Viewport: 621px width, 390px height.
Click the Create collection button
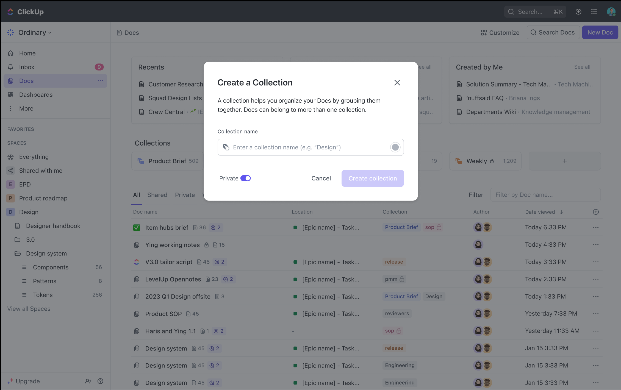(x=372, y=178)
